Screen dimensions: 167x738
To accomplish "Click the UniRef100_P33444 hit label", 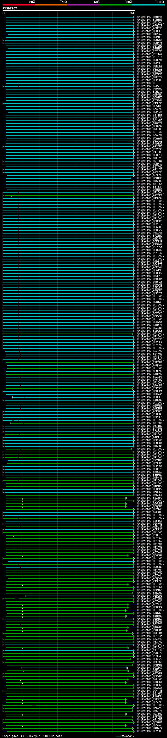I will 150,100.
